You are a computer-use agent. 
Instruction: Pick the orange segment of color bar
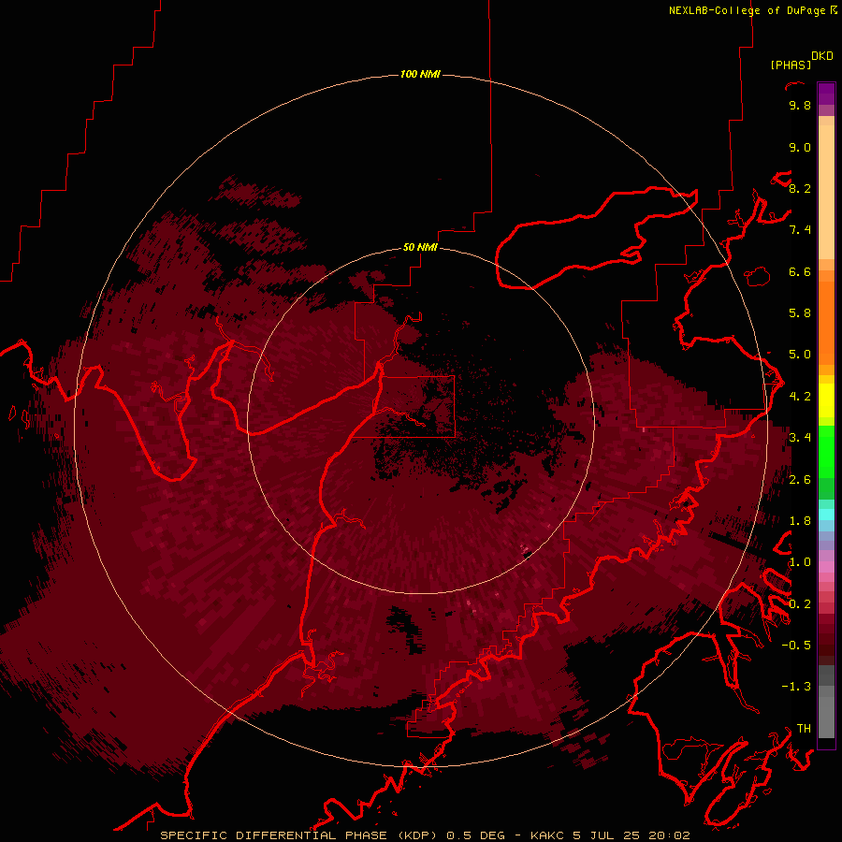coord(826,322)
